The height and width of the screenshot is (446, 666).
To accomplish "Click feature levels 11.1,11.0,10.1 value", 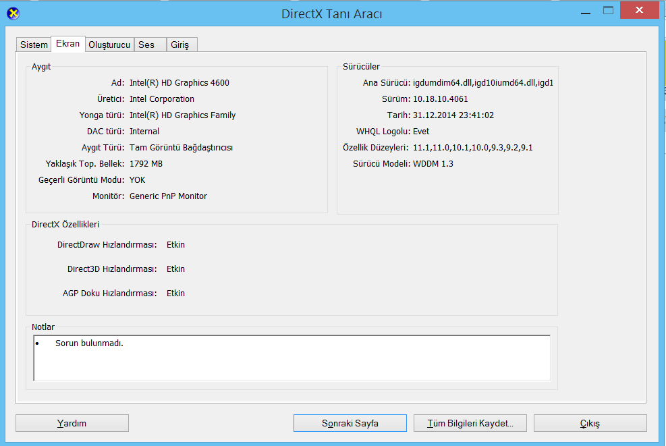I will pyautogui.click(x=473, y=147).
